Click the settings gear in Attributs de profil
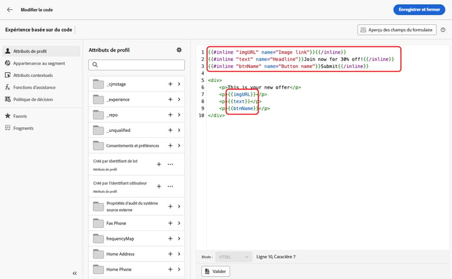The width and height of the screenshot is (452, 279). (179, 50)
